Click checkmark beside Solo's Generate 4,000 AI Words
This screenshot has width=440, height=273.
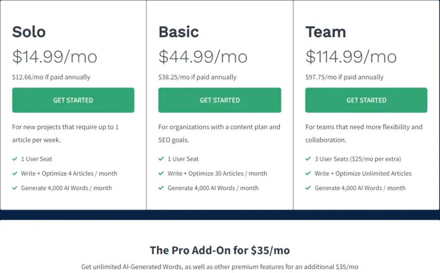point(14,188)
